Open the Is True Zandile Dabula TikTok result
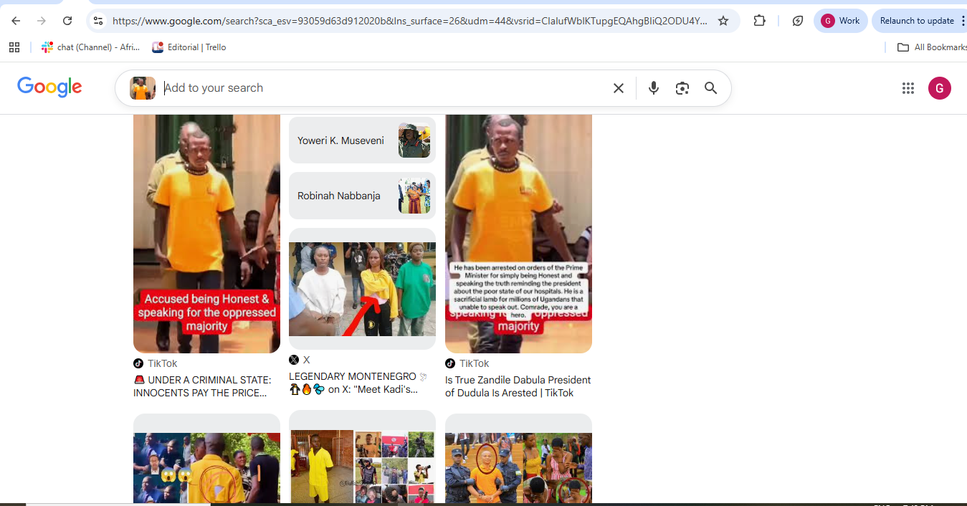This screenshot has height=506, width=967. coord(518,386)
